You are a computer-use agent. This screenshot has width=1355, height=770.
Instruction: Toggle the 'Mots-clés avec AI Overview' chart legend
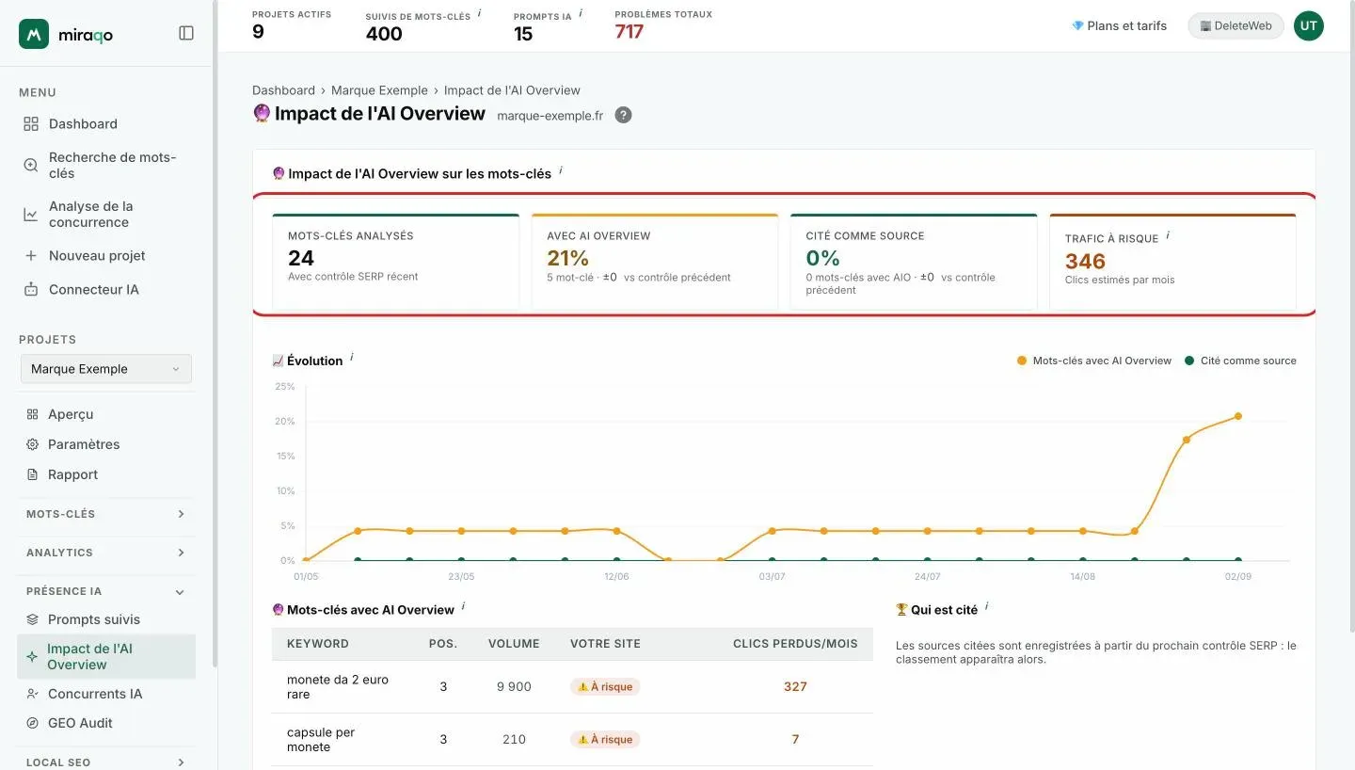pos(1094,361)
